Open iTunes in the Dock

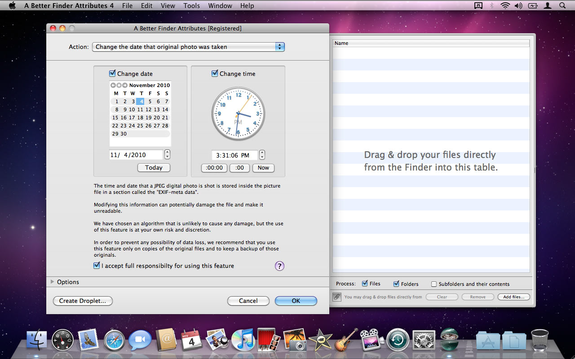click(x=243, y=340)
